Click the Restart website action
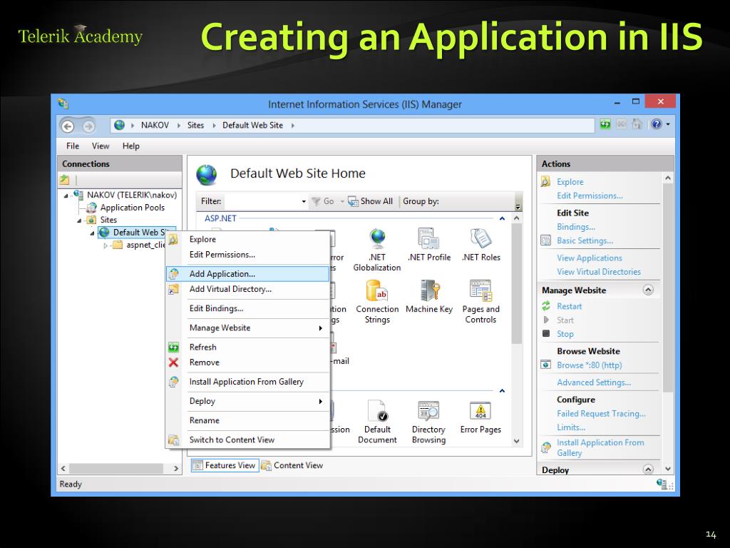Image resolution: width=730 pixels, height=548 pixels. [569, 306]
